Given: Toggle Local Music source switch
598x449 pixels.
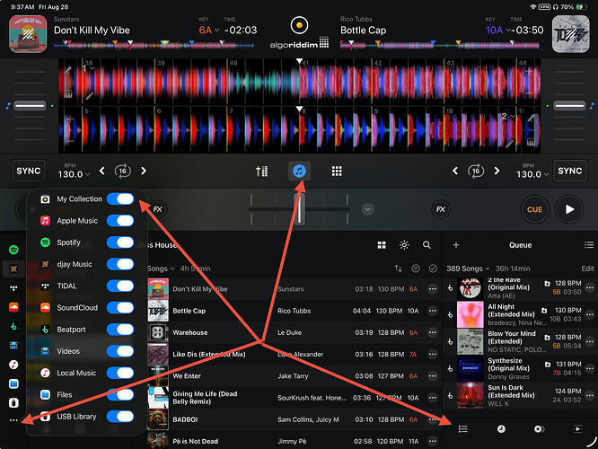Looking at the screenshot, I should 120,373.
